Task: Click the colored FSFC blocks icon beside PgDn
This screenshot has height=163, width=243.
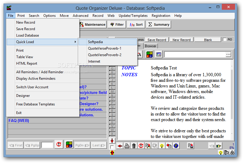Action: click(69, 145)
